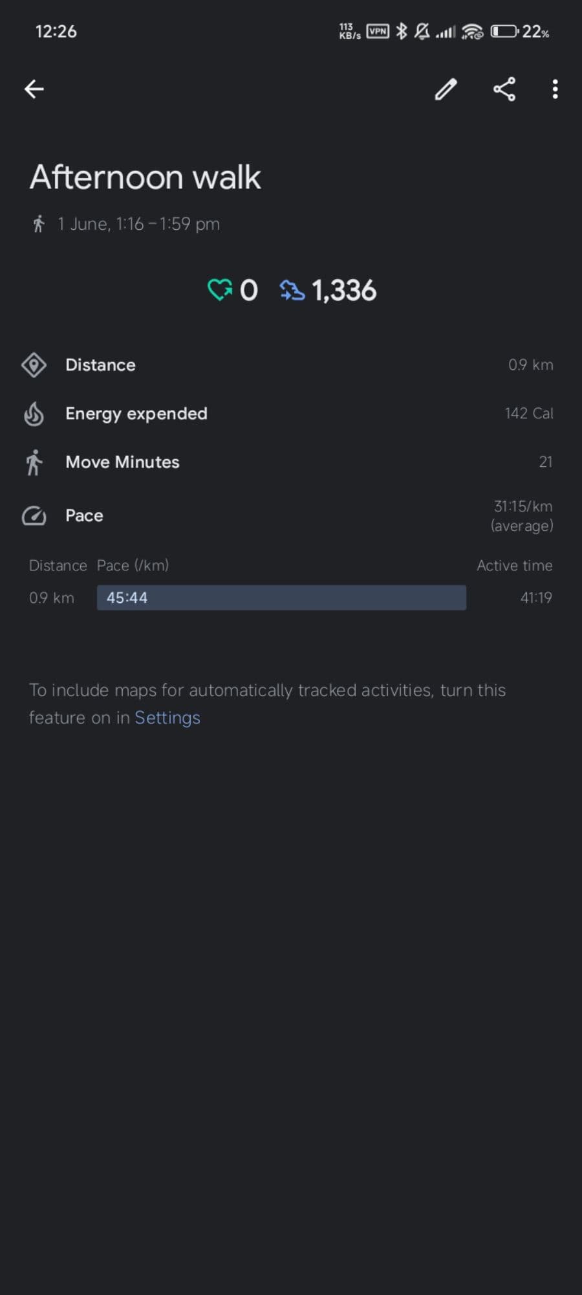Tap the battery indicator in status bar
The width and height of the screenshot is (582, 1295).
point(504,31)
